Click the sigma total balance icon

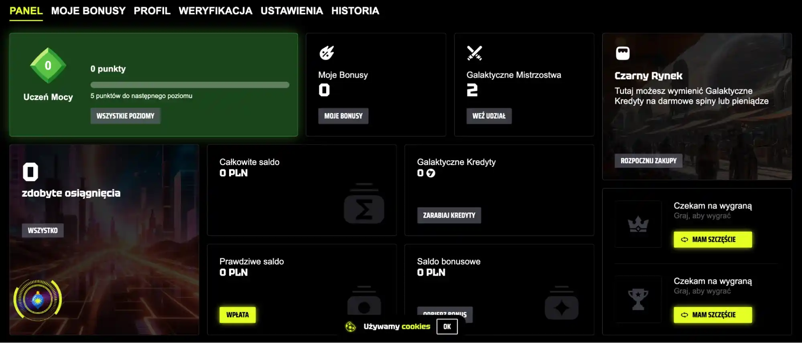click(364, 204)
